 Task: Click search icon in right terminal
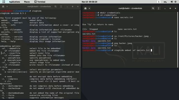pos(153,8)
